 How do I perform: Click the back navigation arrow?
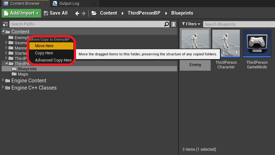click(77, 13)
